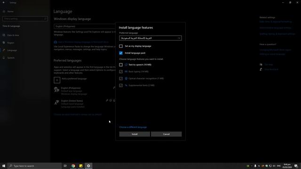The height and width of the screenshot is (169, 301).
Task: Click the plus icon to add a preferred language
Action: [57, 80]
